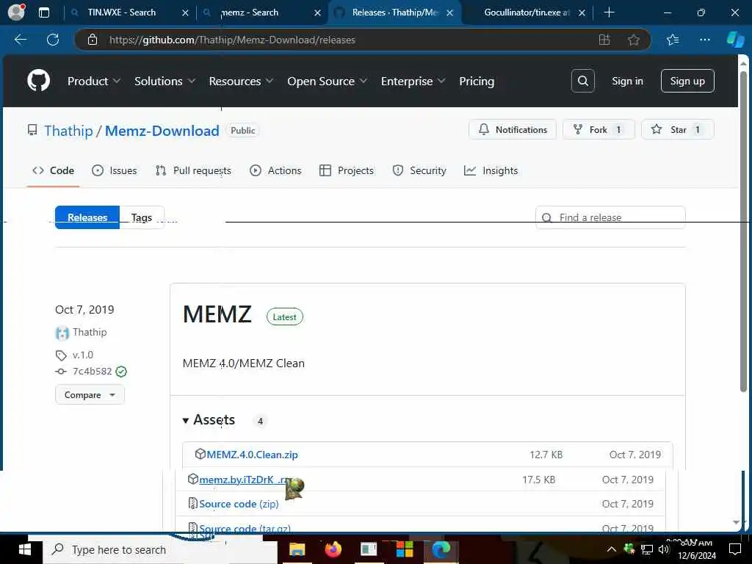Open the Insights repository tab
The width and height of the screenshot is (752, 564).
point(491,170)
